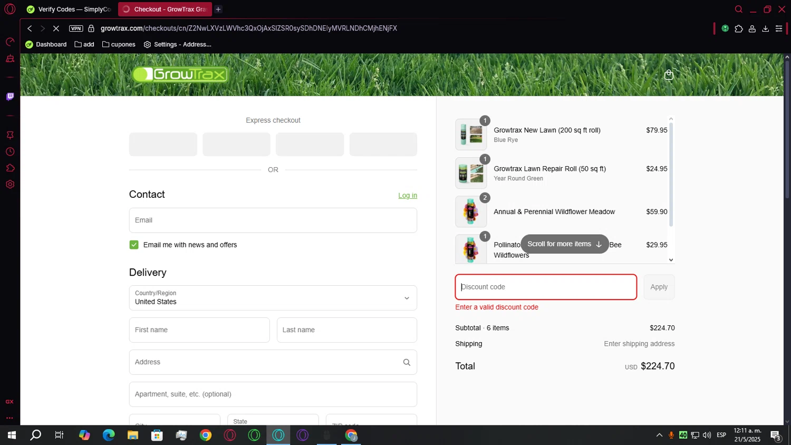This screenshot has width=791, height=445.
Task: Click the Last name field
Action: click(x=347, y=330)
